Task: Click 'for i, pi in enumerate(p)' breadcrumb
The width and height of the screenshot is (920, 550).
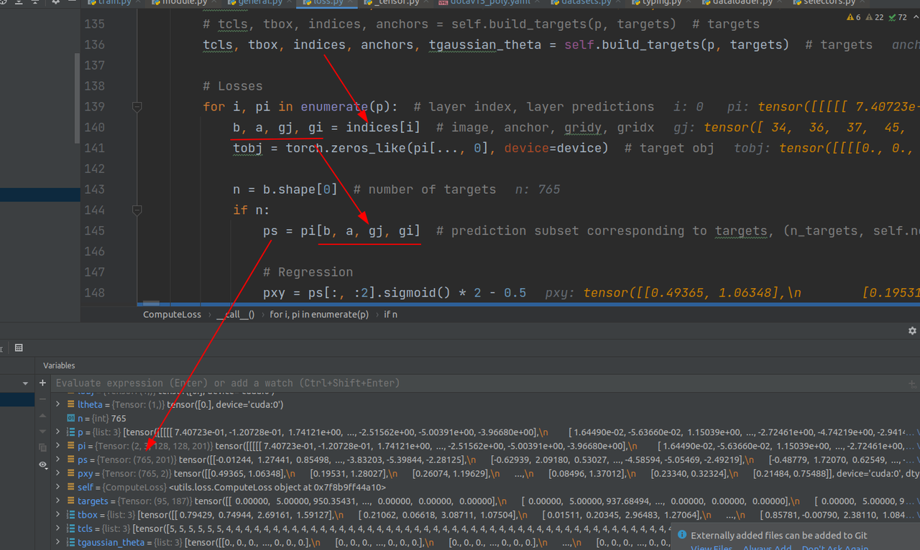Action: [318, 314]
